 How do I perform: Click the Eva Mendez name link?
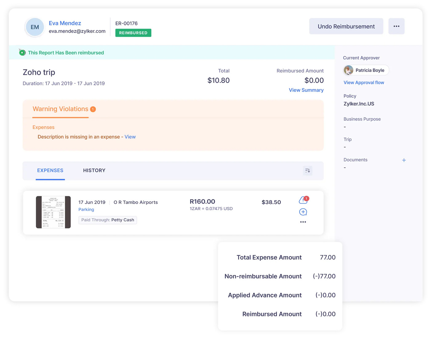65,23
